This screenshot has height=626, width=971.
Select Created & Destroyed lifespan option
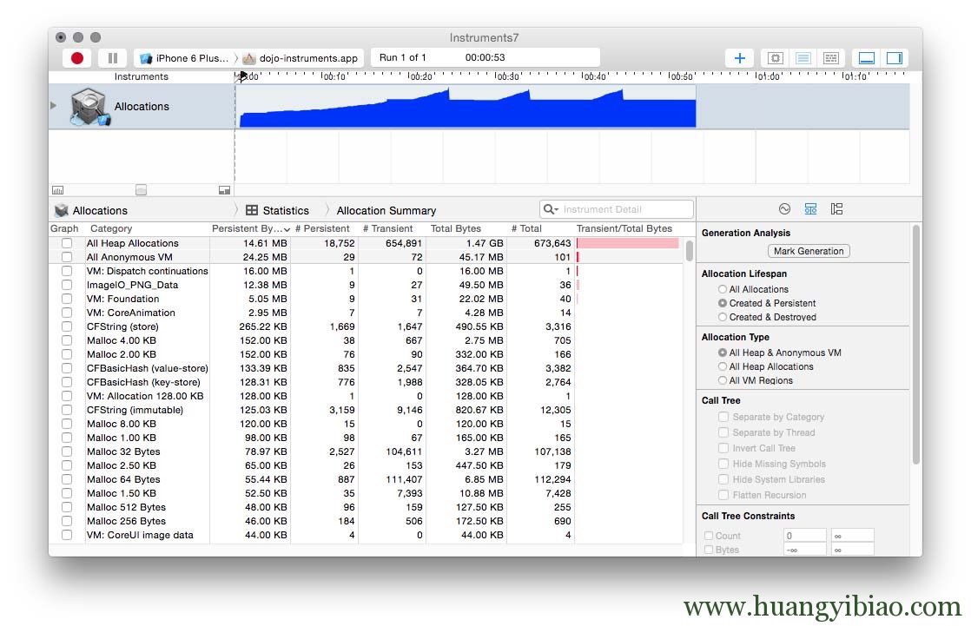click(722, 317)
